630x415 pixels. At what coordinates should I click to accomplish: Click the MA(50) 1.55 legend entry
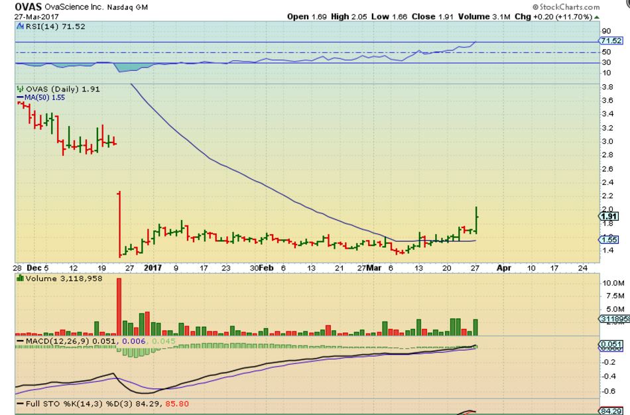click(44, 97)
